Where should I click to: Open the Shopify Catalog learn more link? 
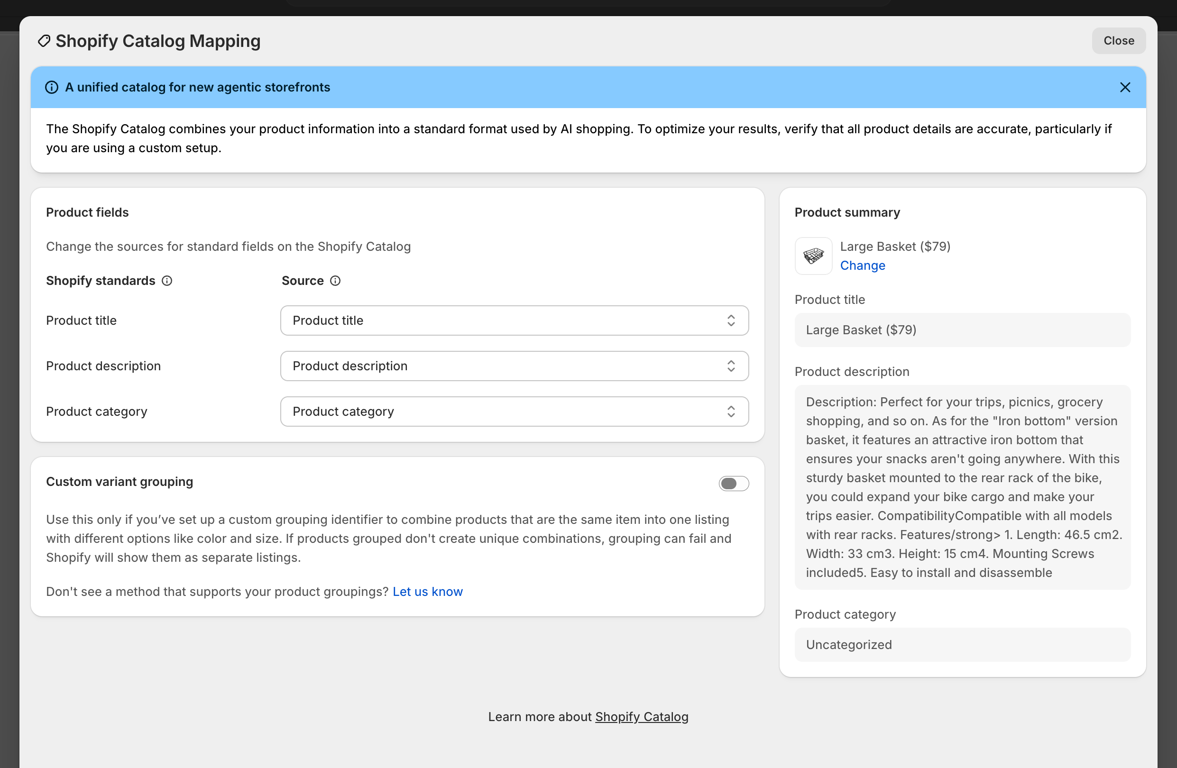click(x=642, y=717)
